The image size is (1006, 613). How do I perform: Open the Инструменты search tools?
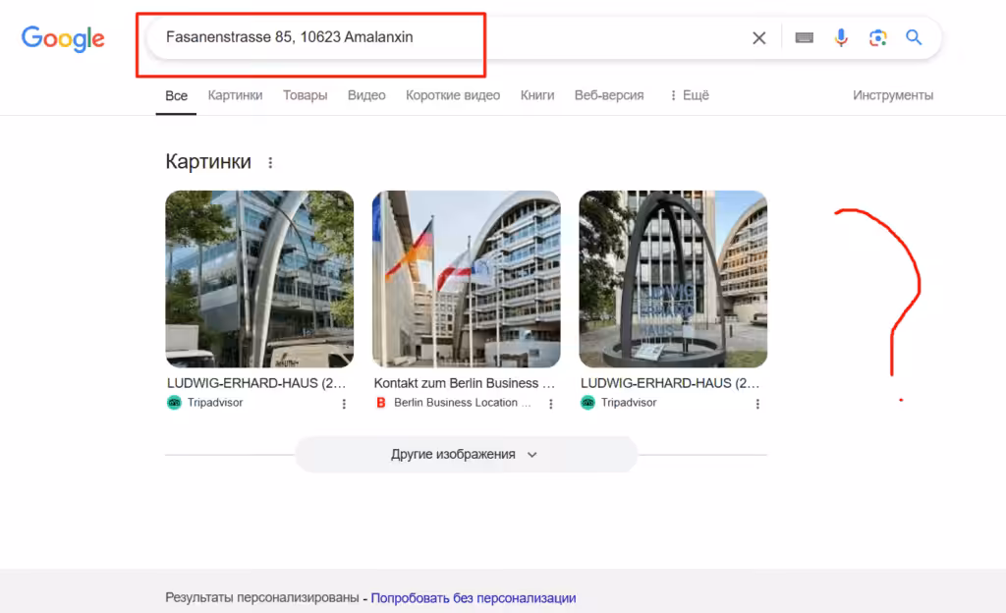click(x=892, y=95)
